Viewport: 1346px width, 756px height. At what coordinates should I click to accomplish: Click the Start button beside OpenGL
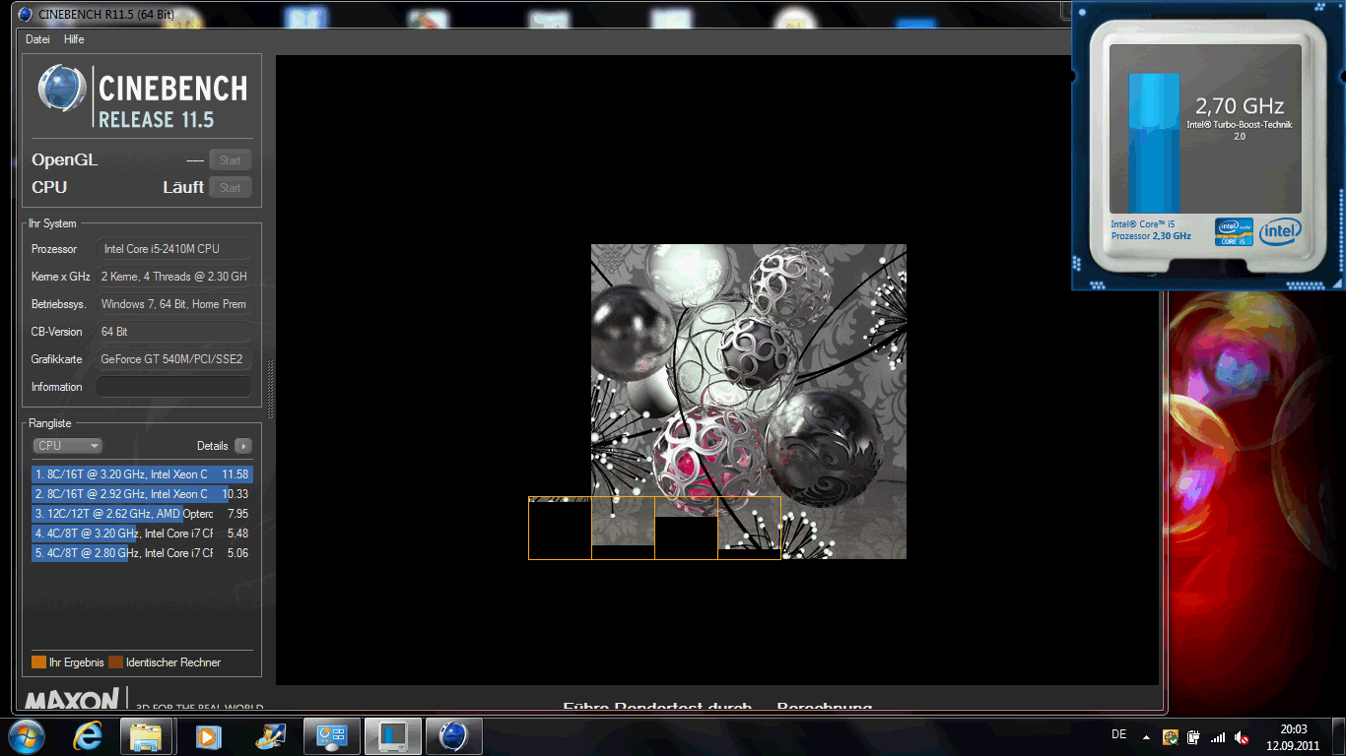(x=231, y=160)
